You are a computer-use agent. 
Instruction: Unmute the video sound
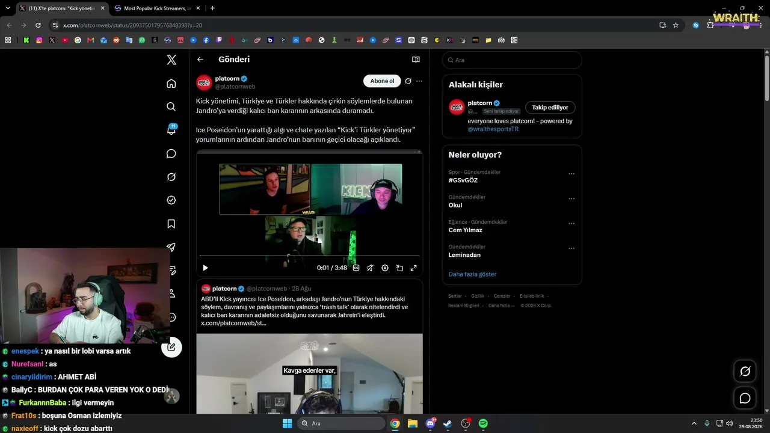pyautogui.click(x=371, y=268)
